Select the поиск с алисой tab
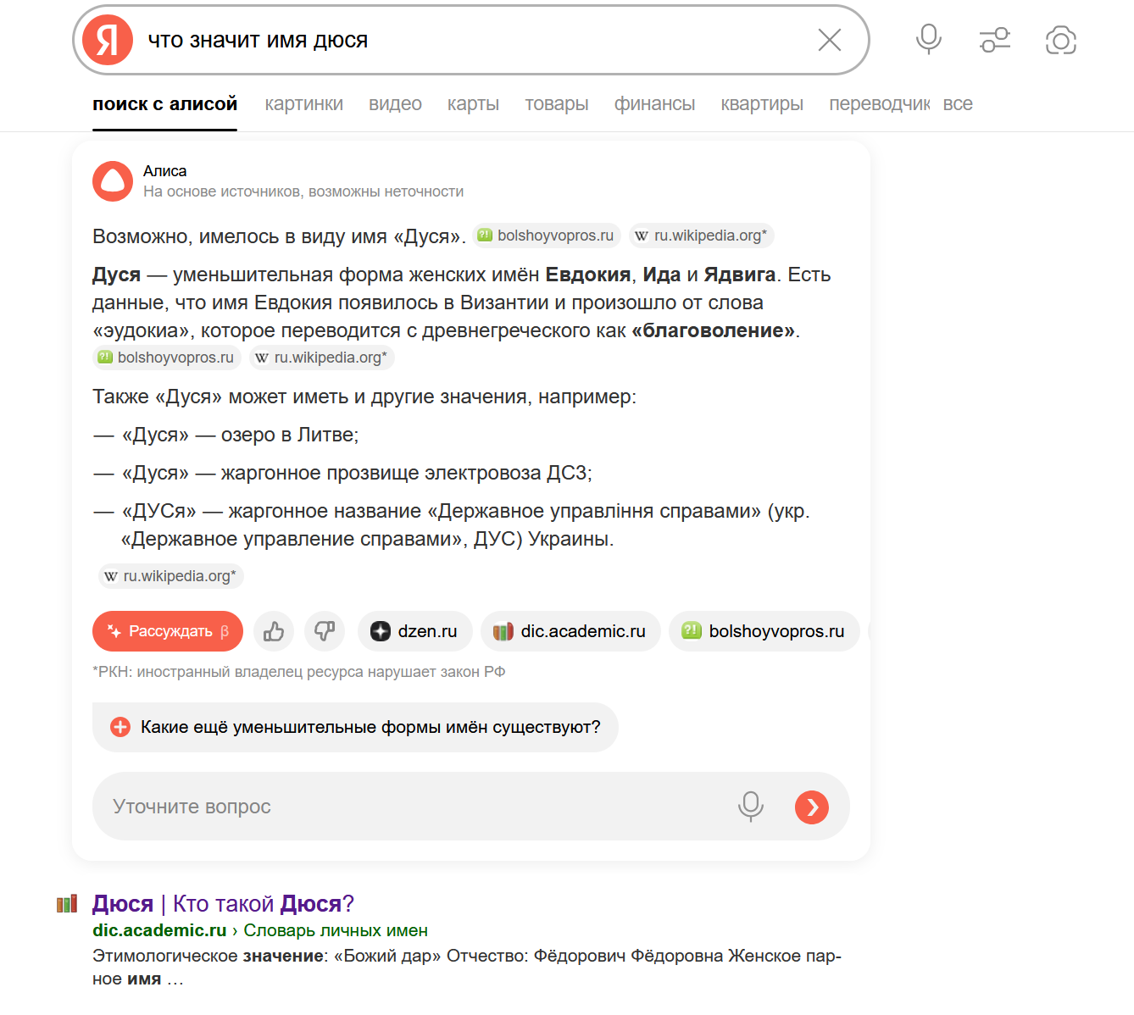 point(165,104)
